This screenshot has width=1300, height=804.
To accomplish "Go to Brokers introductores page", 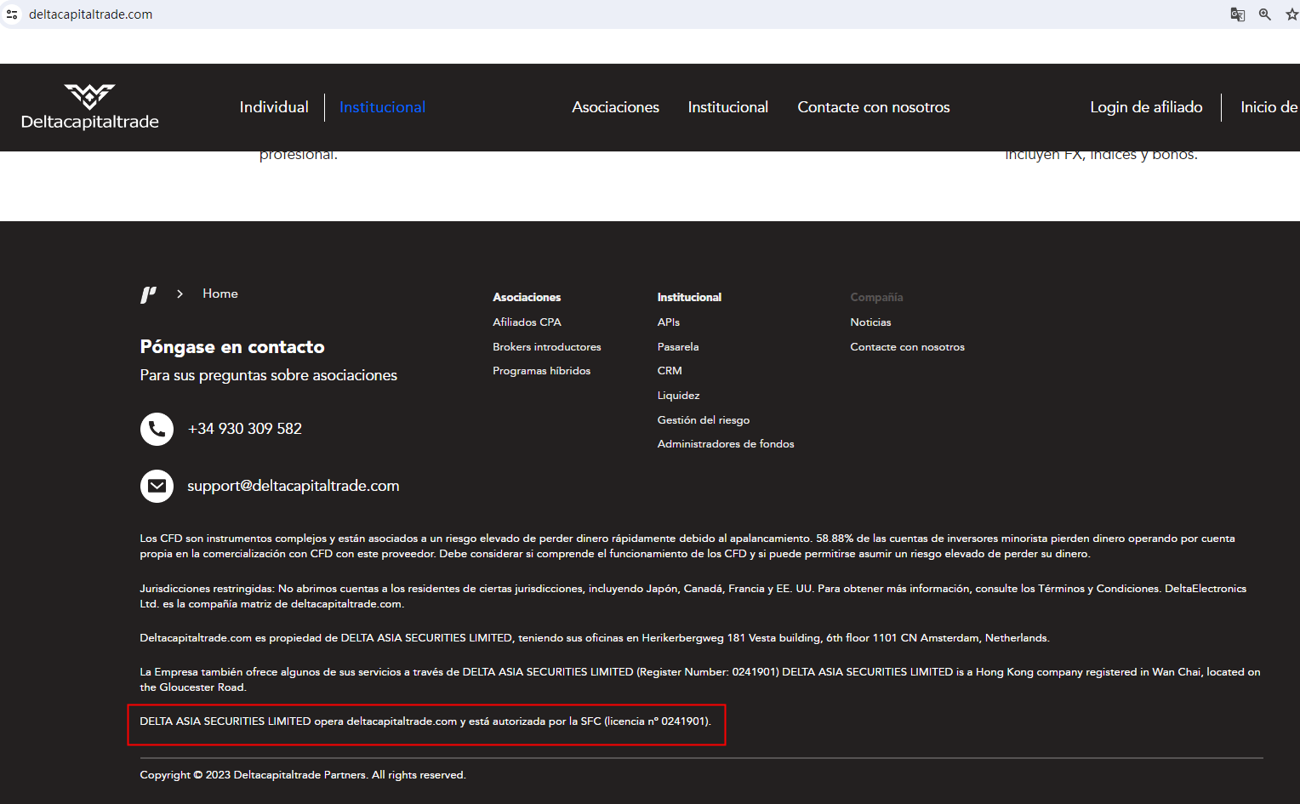I will pyautogui.click(x=546, y=347).
